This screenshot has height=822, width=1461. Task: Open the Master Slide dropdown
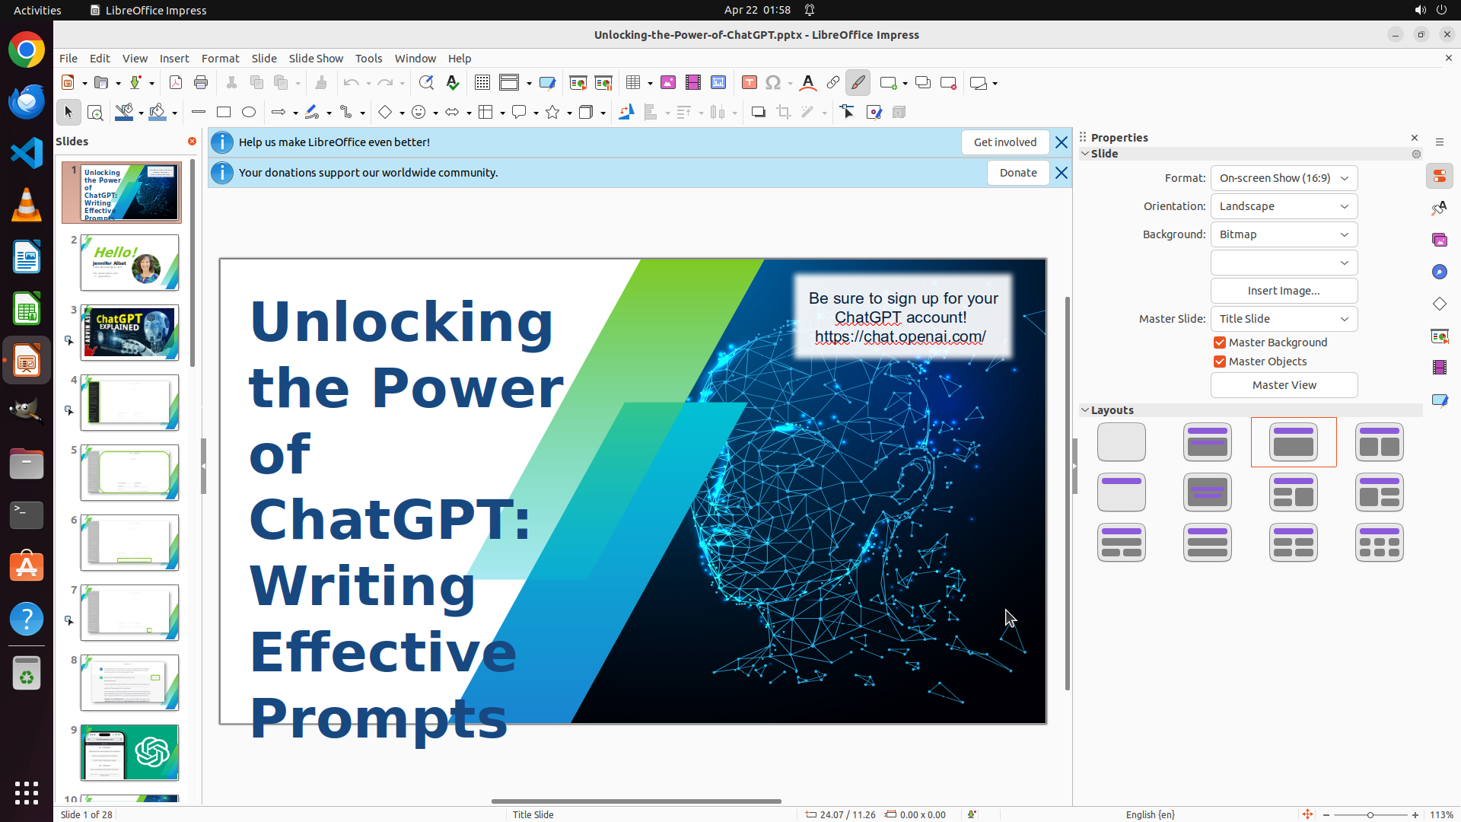(x=1284, y=319)
